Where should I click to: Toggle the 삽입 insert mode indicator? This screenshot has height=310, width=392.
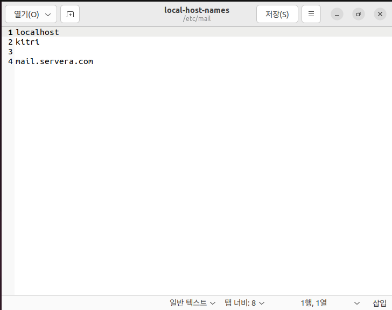[x=380, y=303]
